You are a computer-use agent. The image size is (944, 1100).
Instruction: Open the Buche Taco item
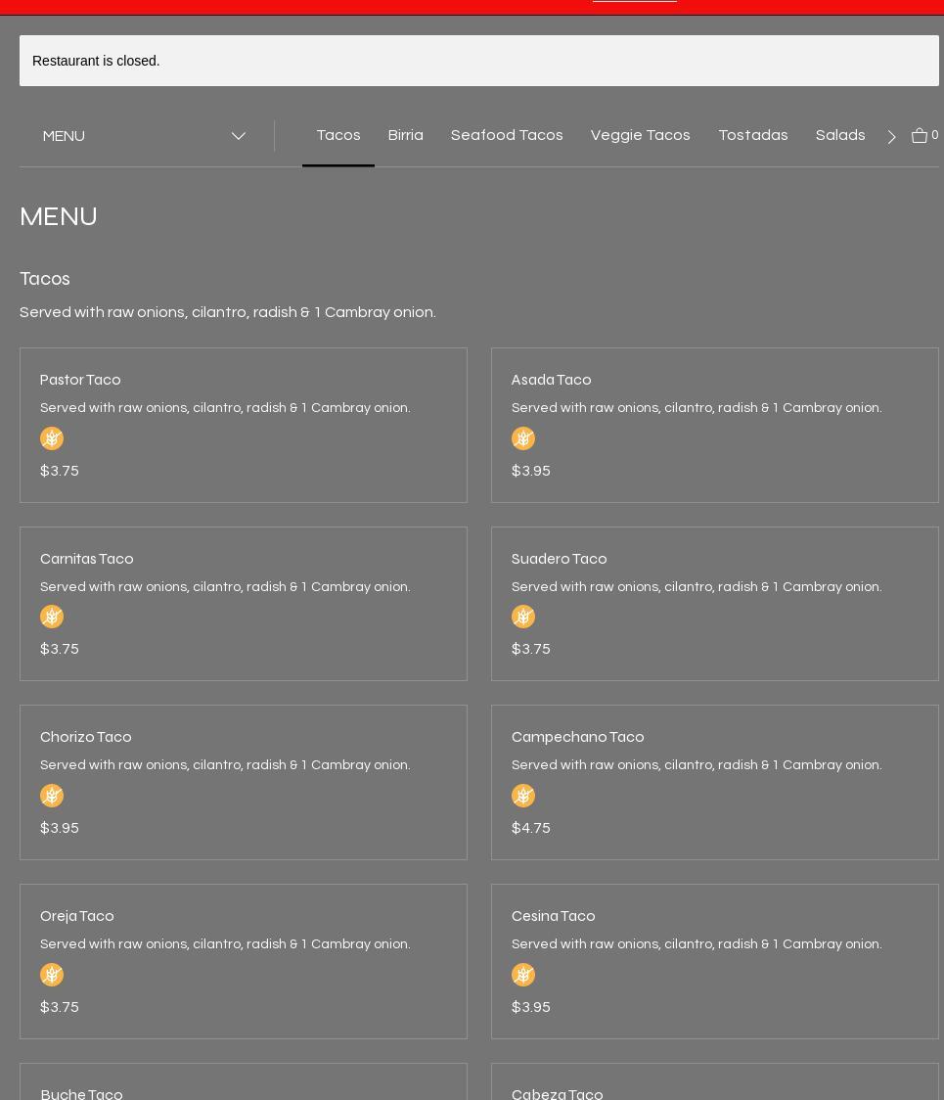pos(82,1093)
